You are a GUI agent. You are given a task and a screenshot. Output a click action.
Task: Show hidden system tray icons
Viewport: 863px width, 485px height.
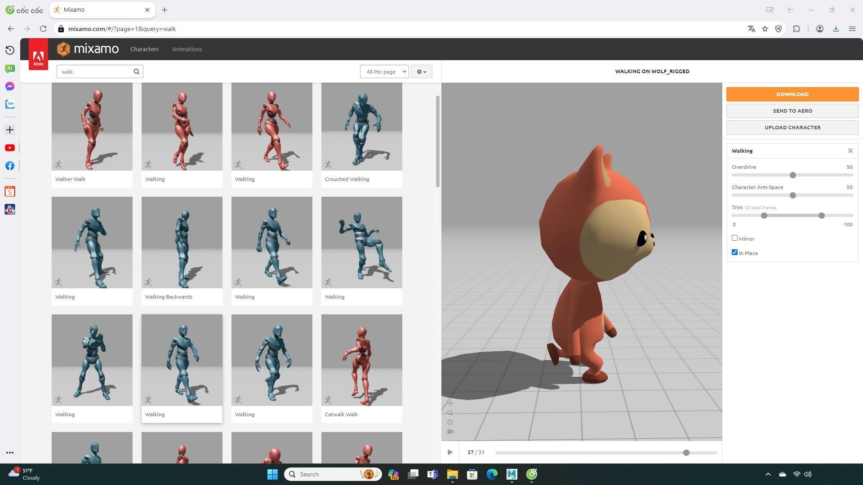[768, 474]
